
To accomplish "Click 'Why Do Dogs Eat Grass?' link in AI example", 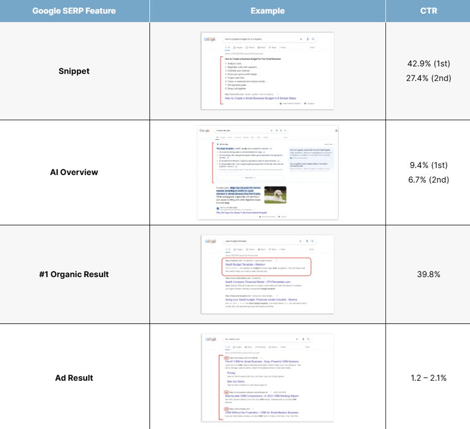I will point(242,213).
